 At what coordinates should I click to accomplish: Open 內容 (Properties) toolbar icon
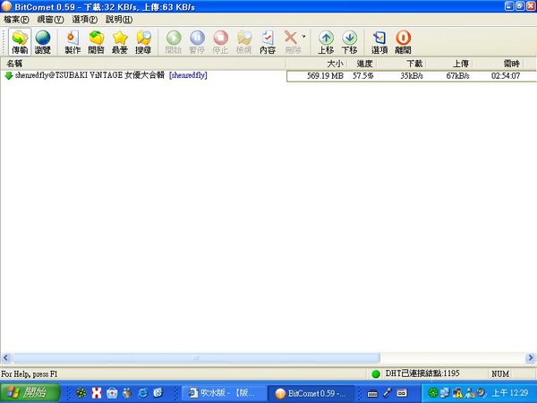(x=268, y=42)
